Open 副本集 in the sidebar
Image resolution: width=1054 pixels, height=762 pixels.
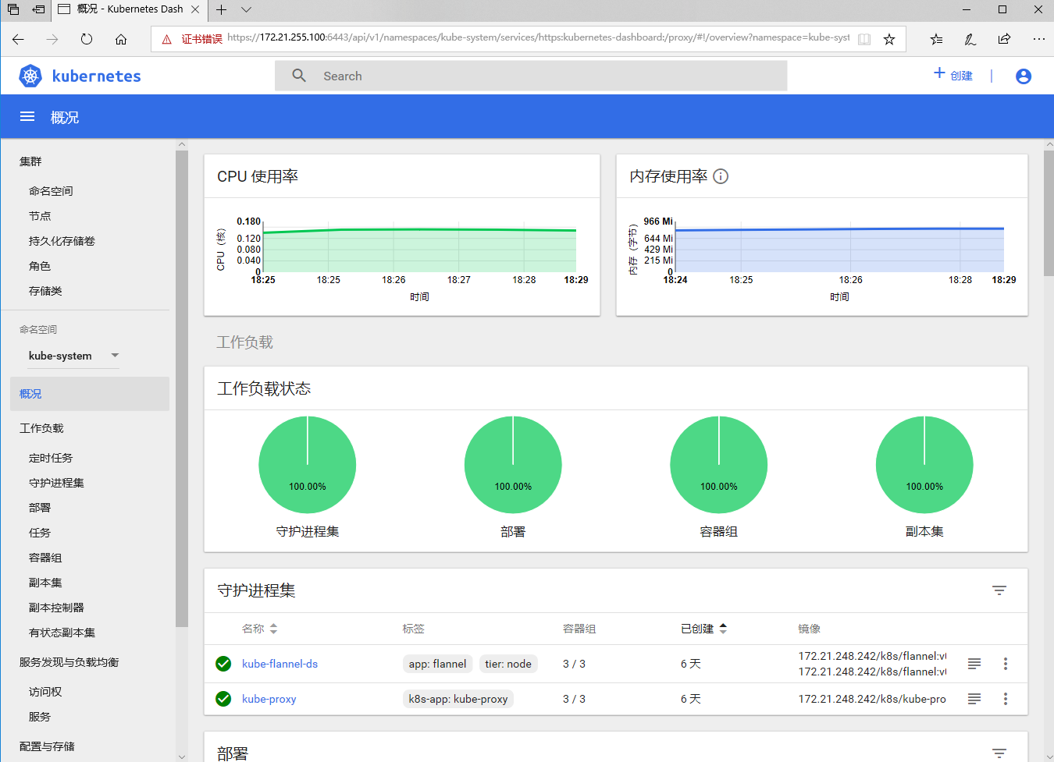coord(45,583)
